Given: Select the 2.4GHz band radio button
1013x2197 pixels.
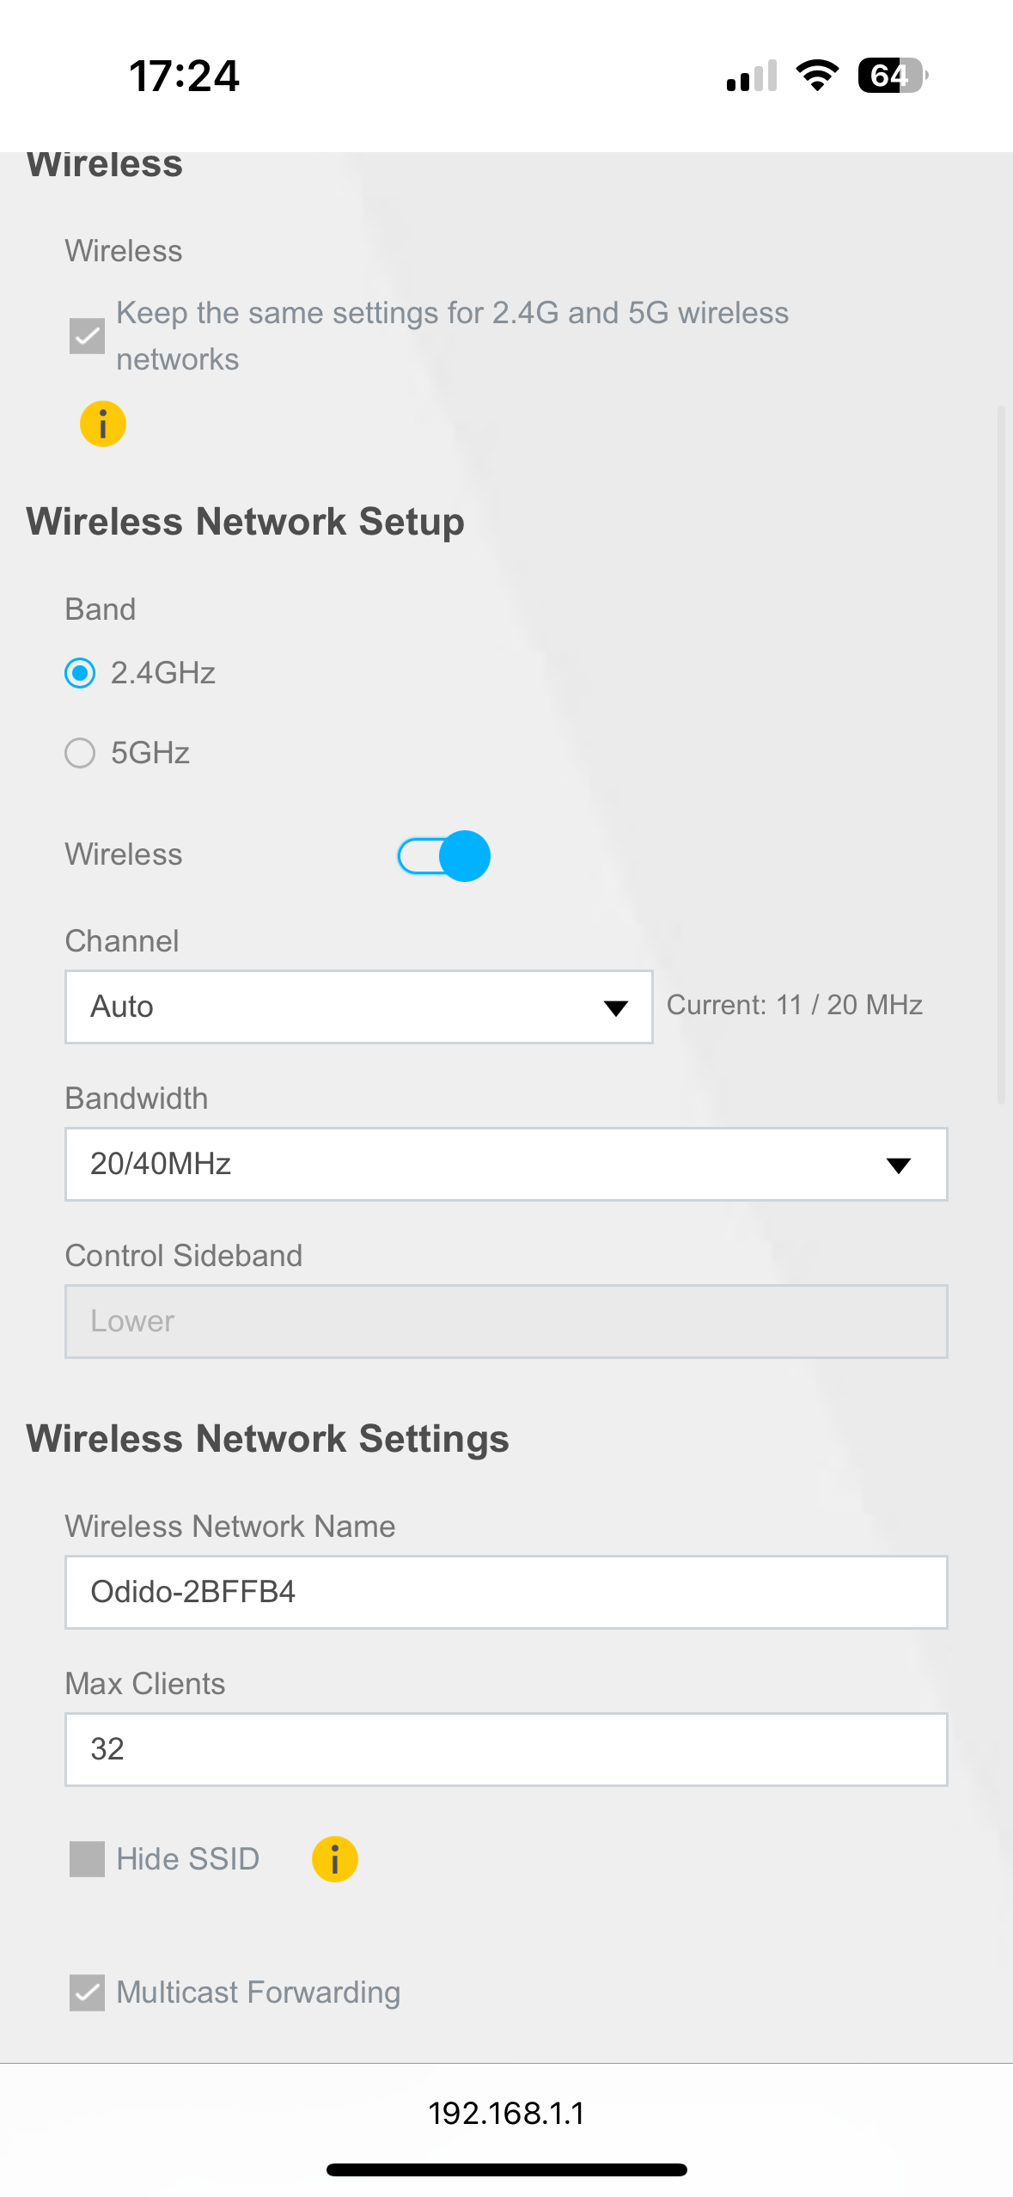Looking at the screenshot, I should point(80,673).
